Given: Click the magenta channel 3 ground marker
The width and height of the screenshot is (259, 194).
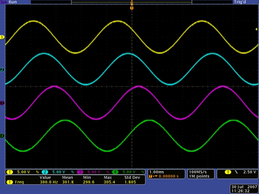Looking at the screenshot, I should pyautogui.click(x=2, y=103).
